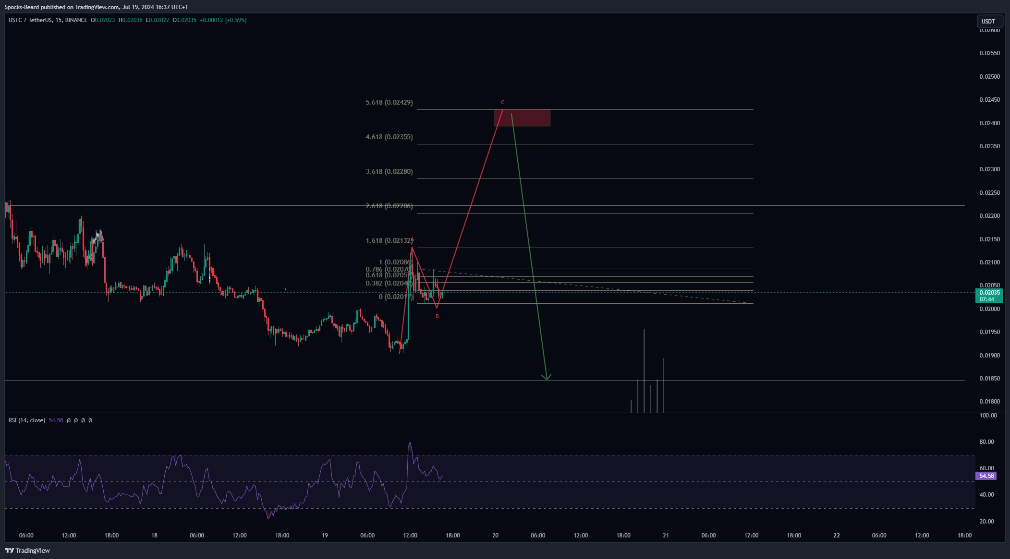Select the 1.618 (0.02132) Fibonacci label

pos(389,240)
